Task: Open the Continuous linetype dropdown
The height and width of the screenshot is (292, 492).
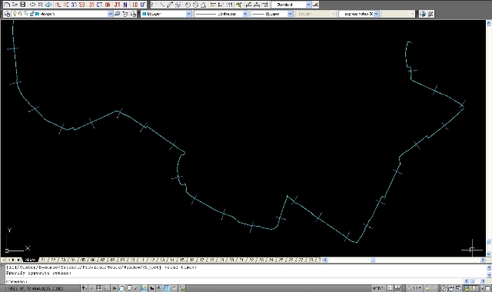Action: click(245, 14)
